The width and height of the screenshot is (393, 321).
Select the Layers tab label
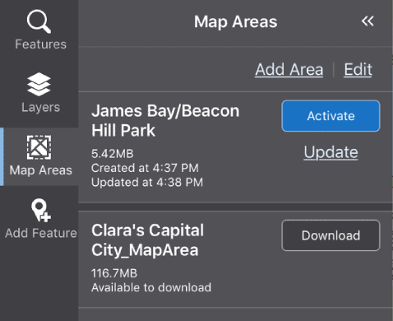click(40, 107)
